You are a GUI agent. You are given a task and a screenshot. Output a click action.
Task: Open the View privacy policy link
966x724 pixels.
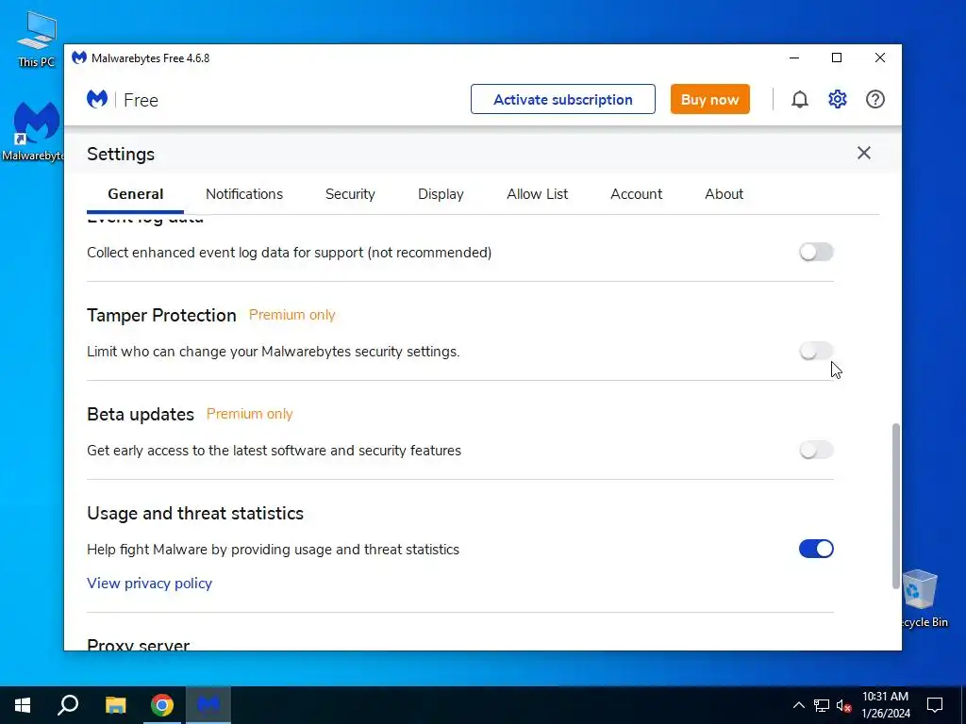click(150, 583)
